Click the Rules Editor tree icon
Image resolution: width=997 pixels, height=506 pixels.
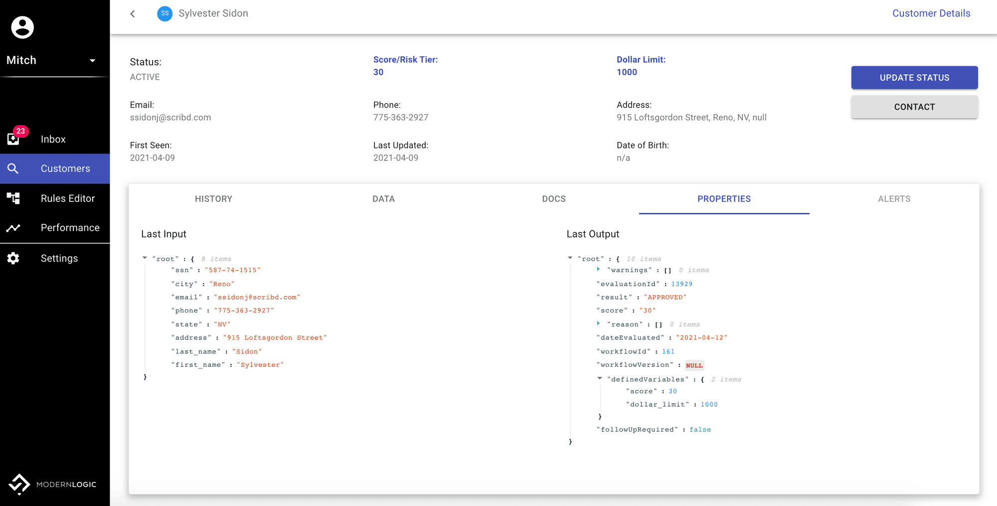pyautogui.click(x=13, y=198)
